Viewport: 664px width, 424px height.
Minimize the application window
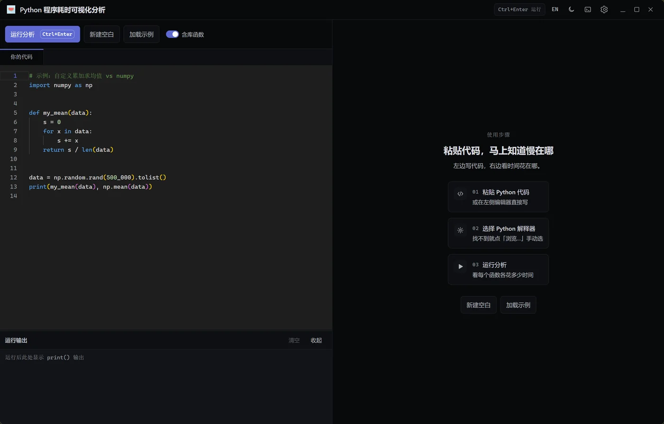(623, 9)
